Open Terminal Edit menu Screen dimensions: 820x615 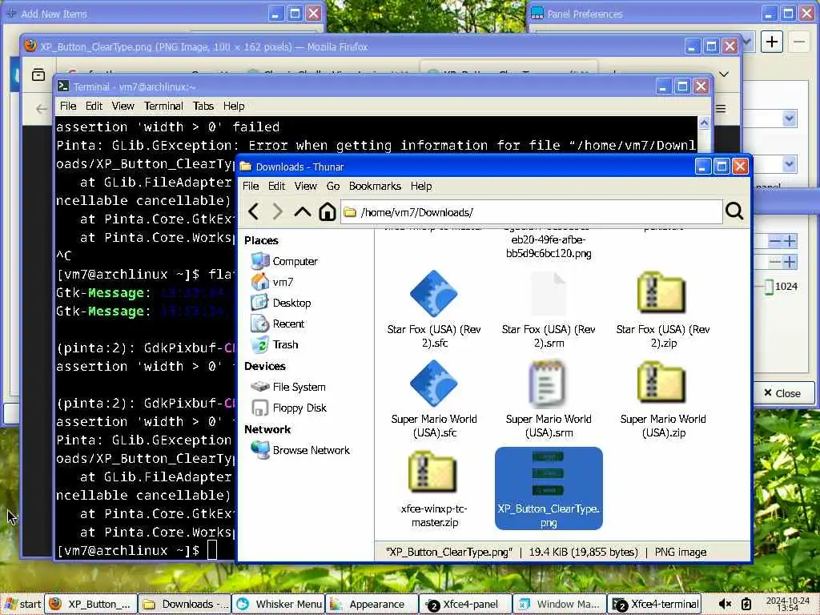tap(94, 107)
